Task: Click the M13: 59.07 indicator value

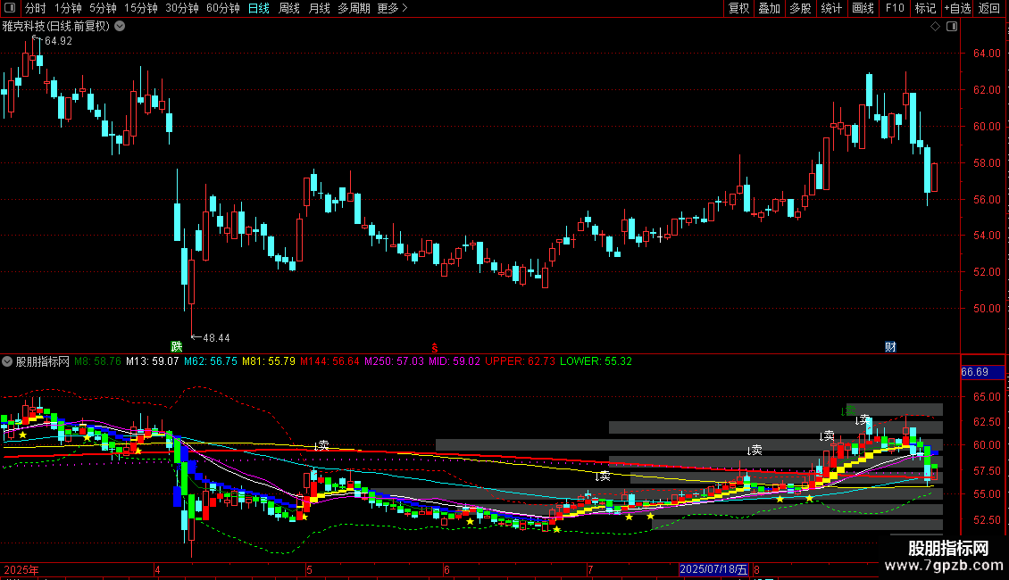Action: (x=153, y=361)
